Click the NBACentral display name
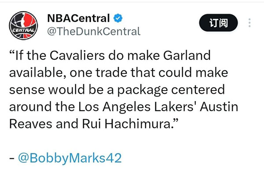The width and height of the screenshot is (264, 171). click(78, 18)
